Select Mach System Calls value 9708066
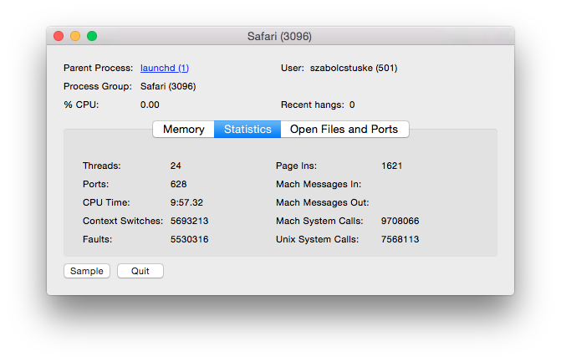 click(400, 221)
